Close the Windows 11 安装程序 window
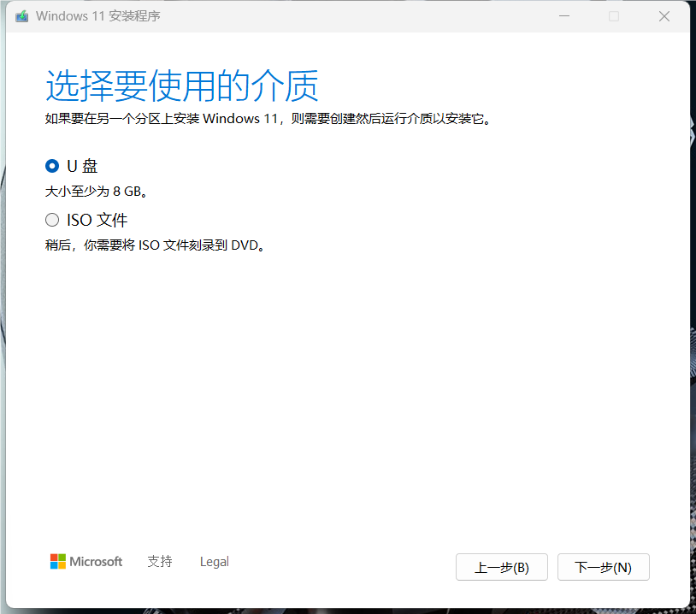The height and width of the screenshot is (614, 696). (664, 16)
